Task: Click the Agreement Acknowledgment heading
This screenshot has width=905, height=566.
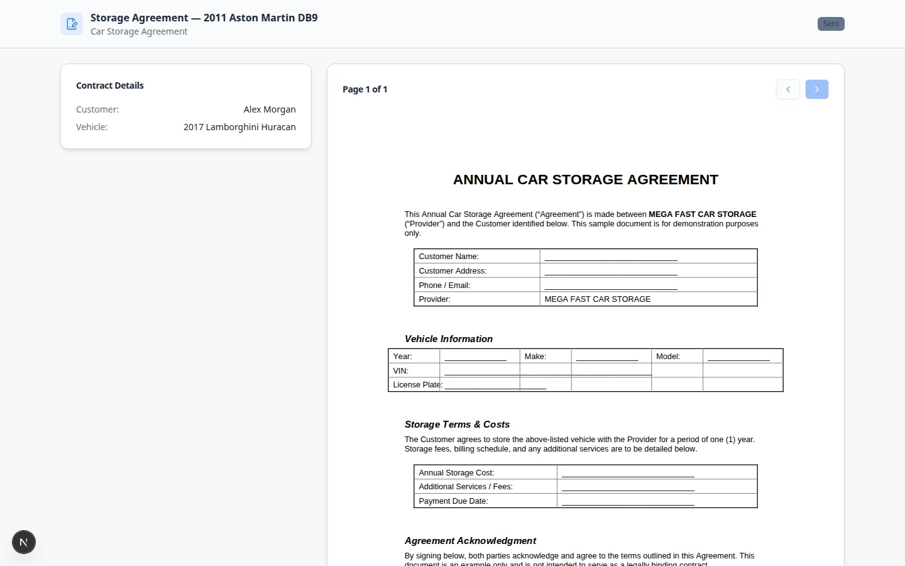Action: pyautogui.click(x=470, y=541)
